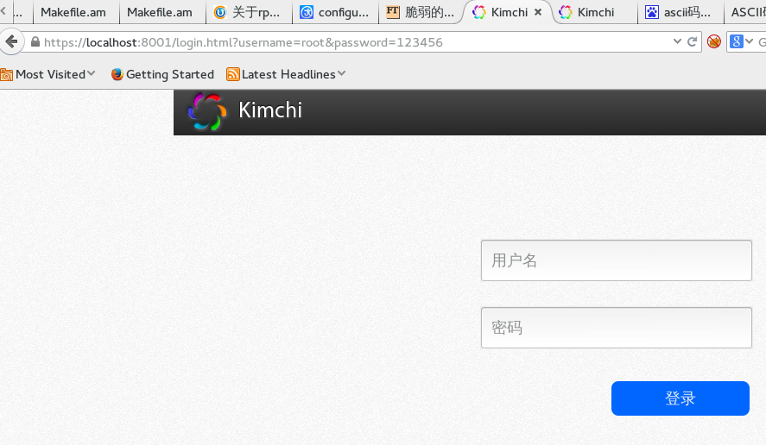Open the Getting Started bookmark
The image size is (766, 445).
(x=169, y=74)
